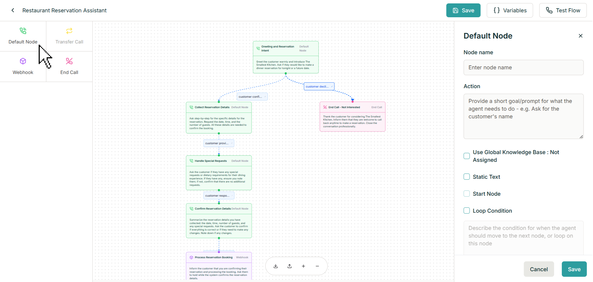This screenshot has height=282, width=593.
Task: Click into the Action prompt textarea
Action: click(523, 116)
